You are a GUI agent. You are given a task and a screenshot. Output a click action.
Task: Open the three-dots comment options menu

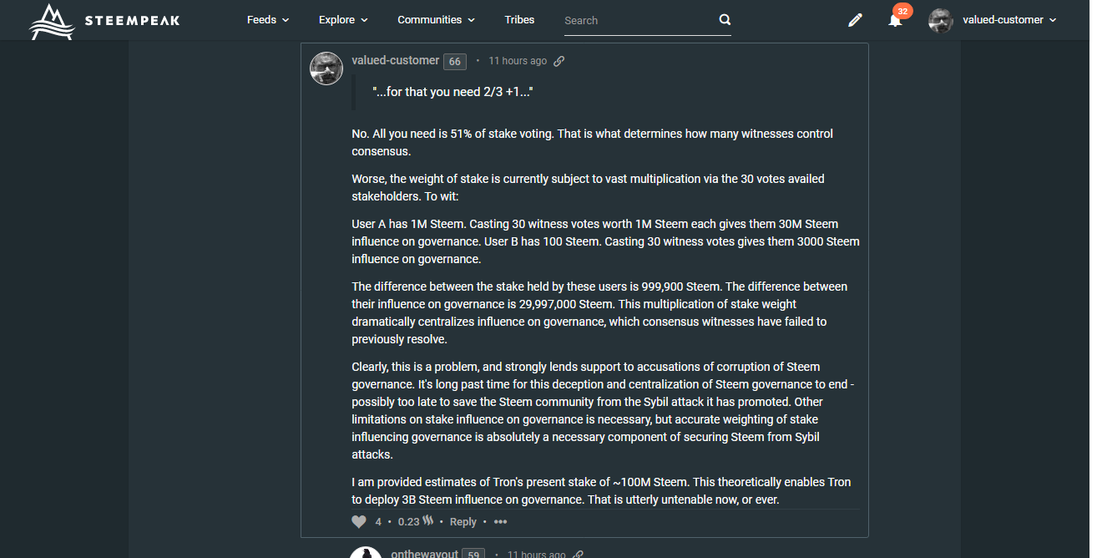[x=500, y=522]
